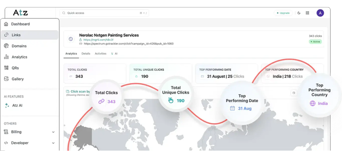Switch to the Details tab
342x151 pixels.
pos(86,54)
